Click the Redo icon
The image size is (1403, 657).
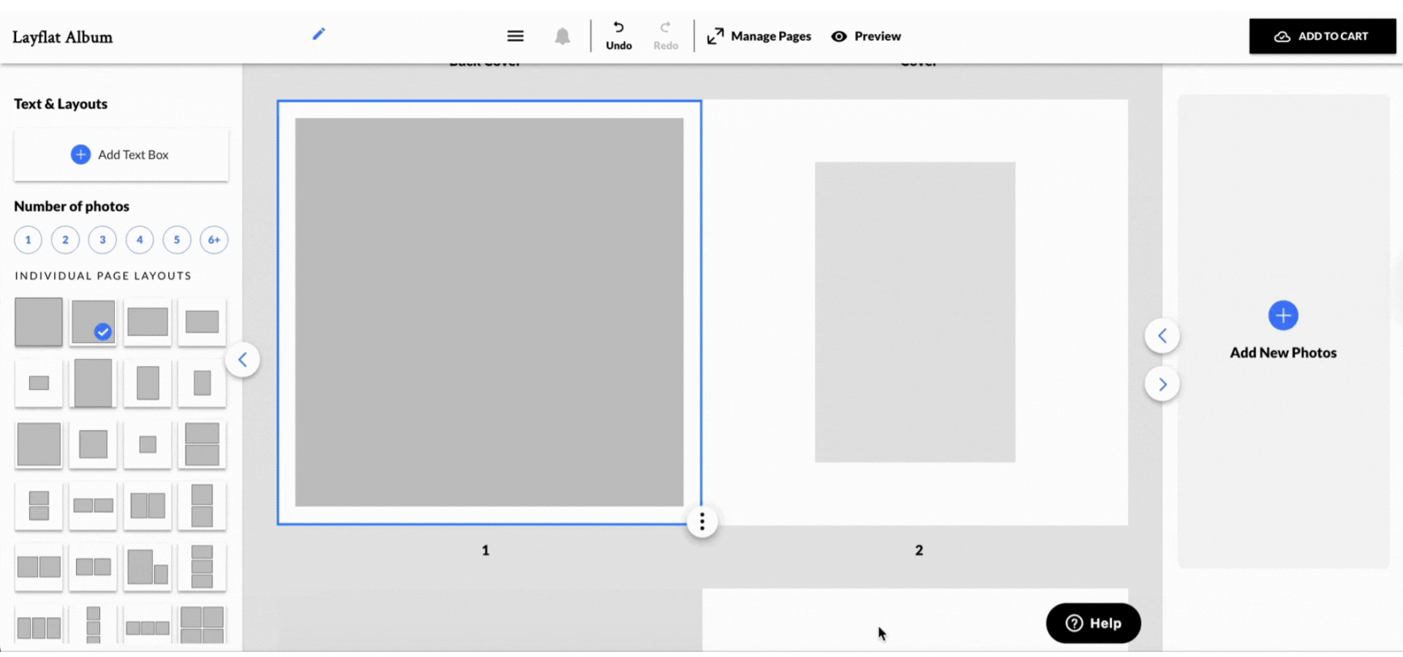point(665,30)
